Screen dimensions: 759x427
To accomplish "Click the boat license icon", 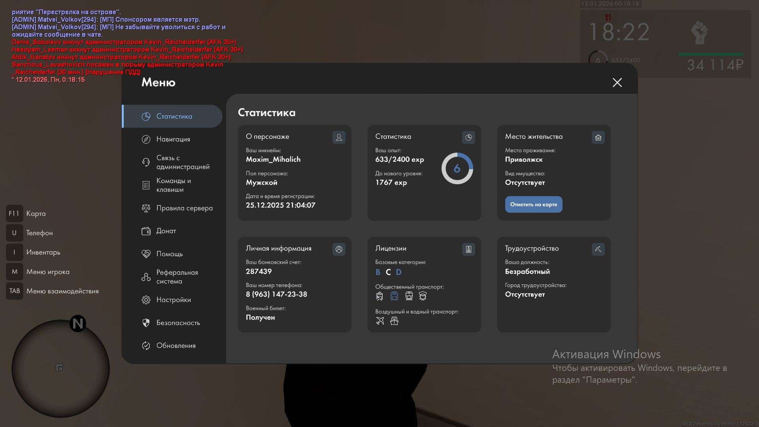I will point(394,321).
